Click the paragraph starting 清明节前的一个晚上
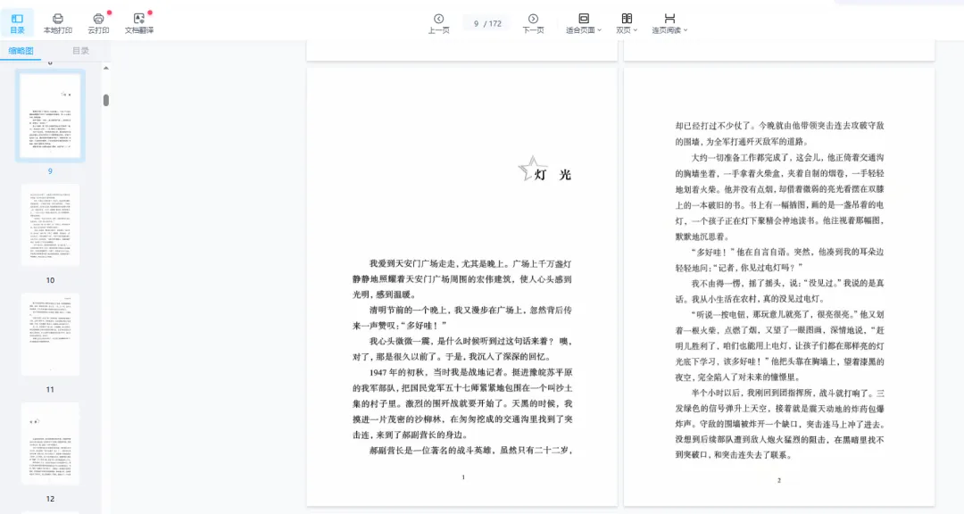 (x=462, y=318)
